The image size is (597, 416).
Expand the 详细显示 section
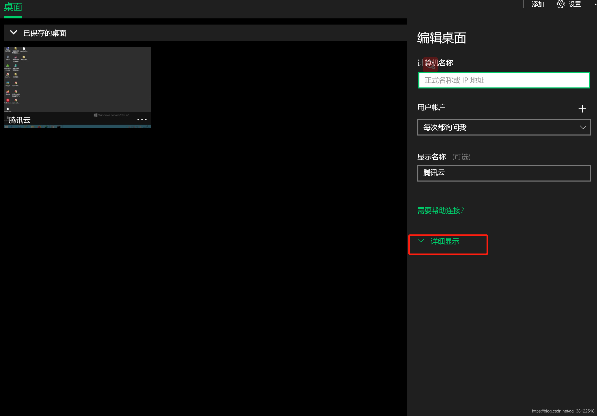[439, 241]
